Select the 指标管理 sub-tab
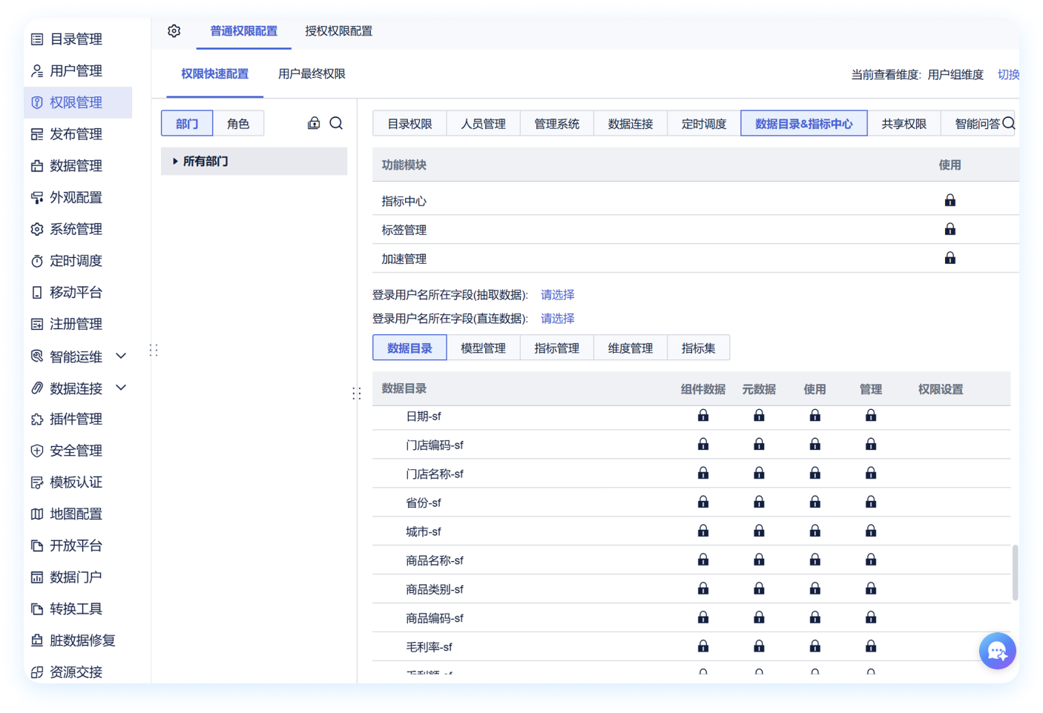Screen dimensions: 1043x713 [x=556, y=348]
